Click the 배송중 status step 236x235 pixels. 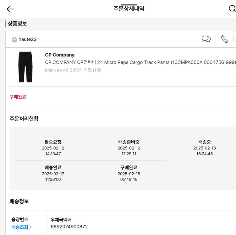click(x=205, y=142)
